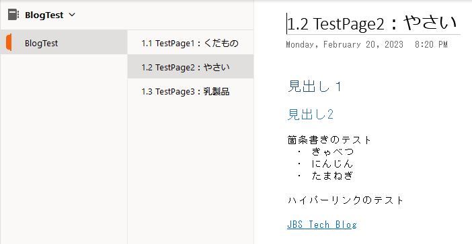Click the 8:20 PM timestamp
Viewport: 472px width, 244px height.
(431, 45)
